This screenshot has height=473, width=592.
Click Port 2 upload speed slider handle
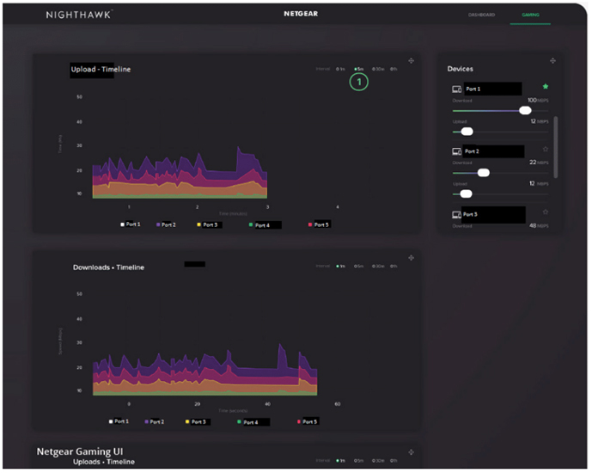467,193
